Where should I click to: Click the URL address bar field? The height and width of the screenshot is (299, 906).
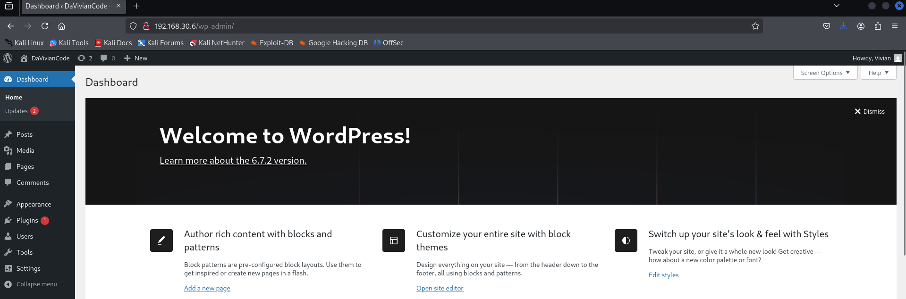(x=444, y=26)
